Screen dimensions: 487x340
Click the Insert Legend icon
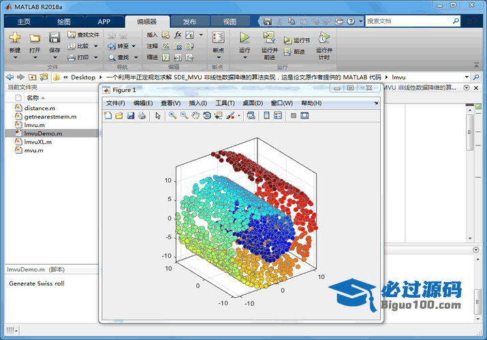pyautogui.click(x=278, y=116)
